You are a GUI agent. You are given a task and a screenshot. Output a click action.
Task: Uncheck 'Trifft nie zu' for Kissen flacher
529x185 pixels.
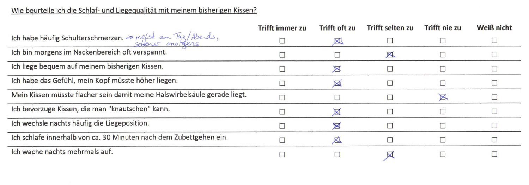pos(443,97)
